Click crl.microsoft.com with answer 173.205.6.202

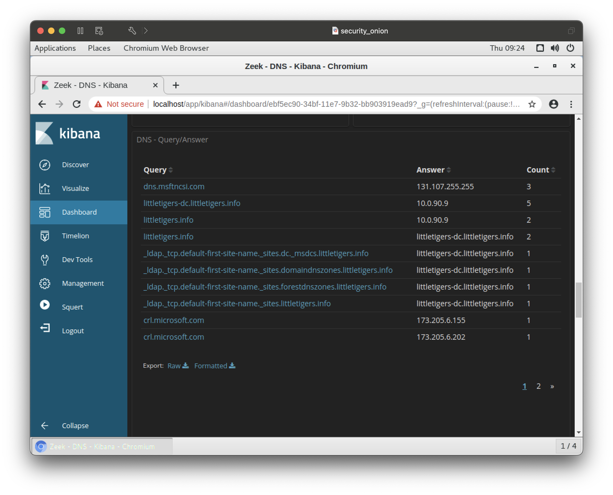[173, 337]
